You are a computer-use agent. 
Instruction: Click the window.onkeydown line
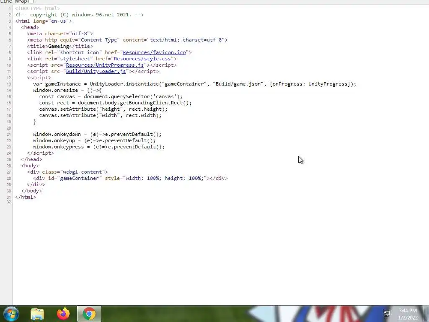pyautogui.click(x=97, y=134)
